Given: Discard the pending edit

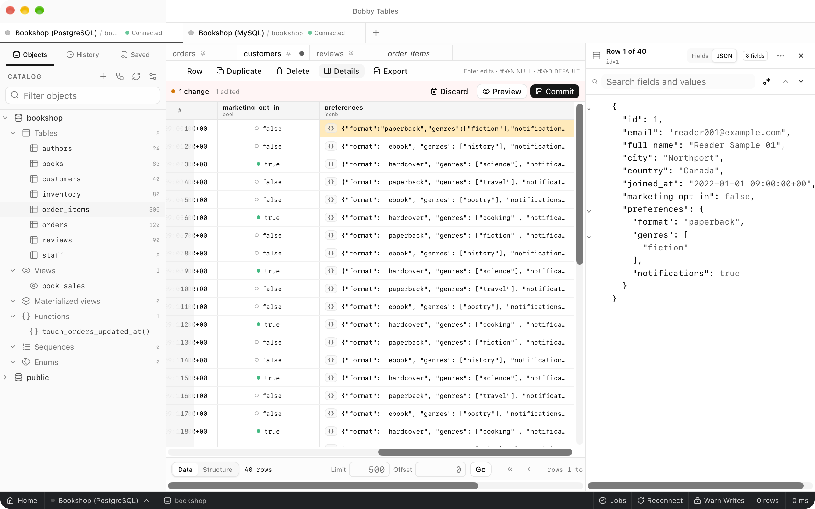Looking at the screenshot, I should 449,91.
